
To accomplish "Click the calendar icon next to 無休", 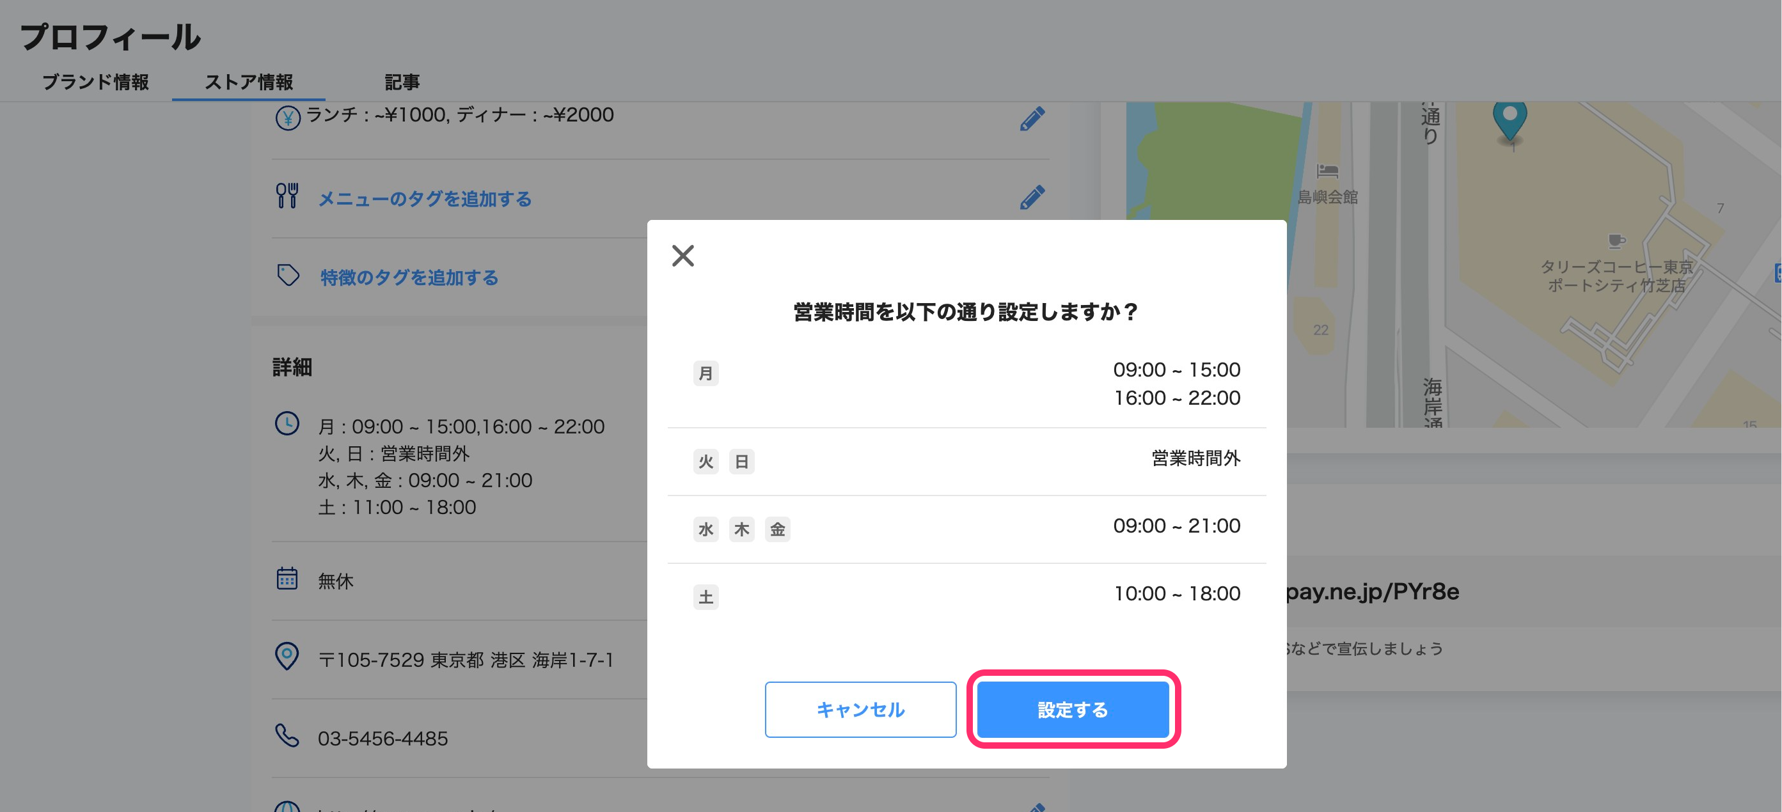I will click(x=287, y=578).
